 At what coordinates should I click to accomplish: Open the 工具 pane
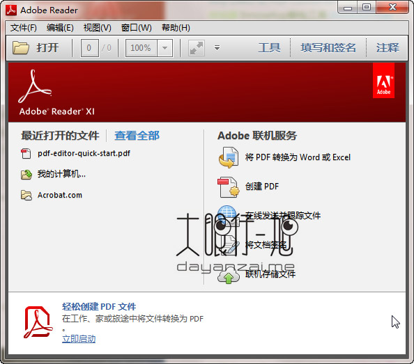tap(269, 48)
